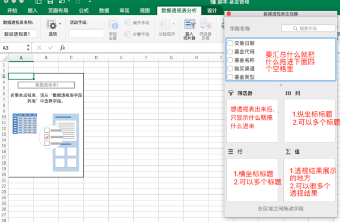Viewport: 340px width, 222px height.
Task: Check the 基金代码 field checkbox
Action: (x=230, y=52)
